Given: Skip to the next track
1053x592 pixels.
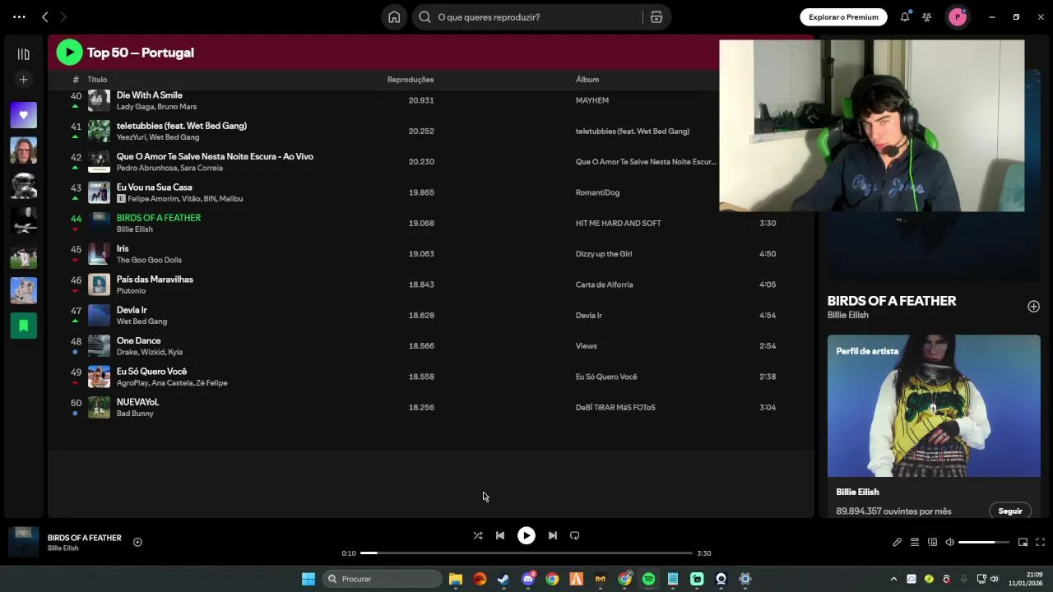Looking at the screenshot, I should pos(553,535).
